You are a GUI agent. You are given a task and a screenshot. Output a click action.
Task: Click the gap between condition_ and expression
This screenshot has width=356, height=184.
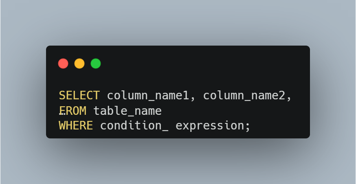(x=172, y=125)
